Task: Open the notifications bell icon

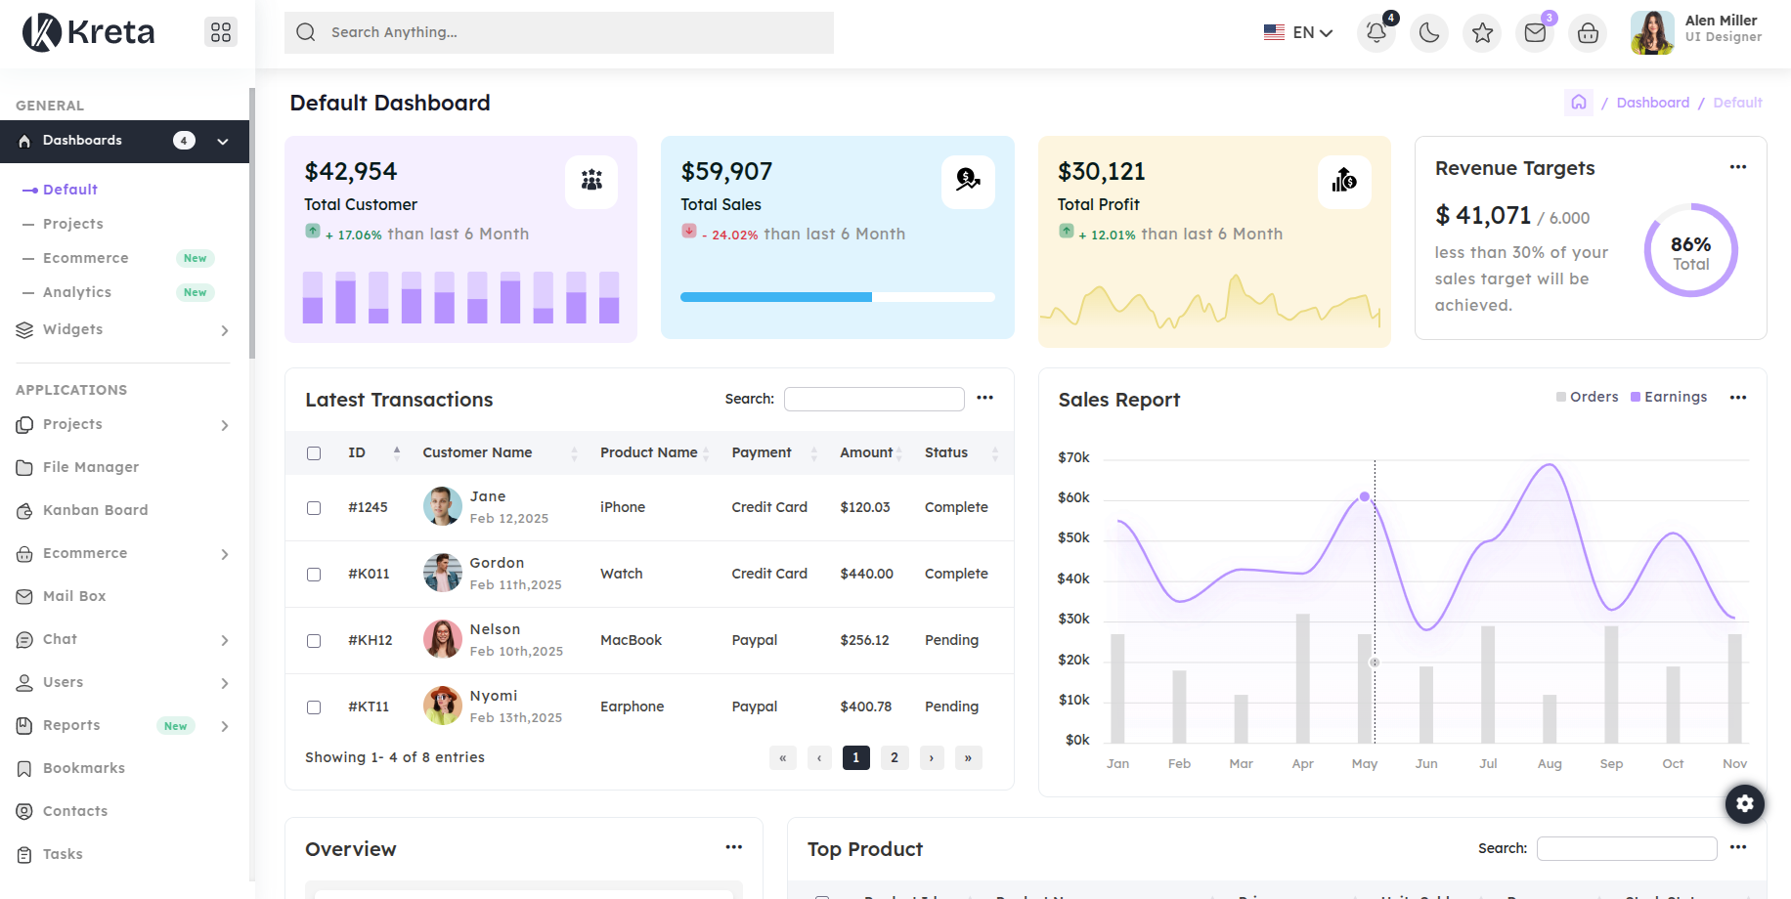Action: 1376,33
